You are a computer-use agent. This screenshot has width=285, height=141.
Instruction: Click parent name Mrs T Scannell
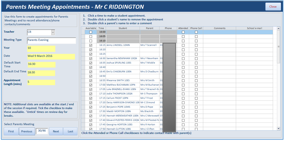(x=149, y=45)
